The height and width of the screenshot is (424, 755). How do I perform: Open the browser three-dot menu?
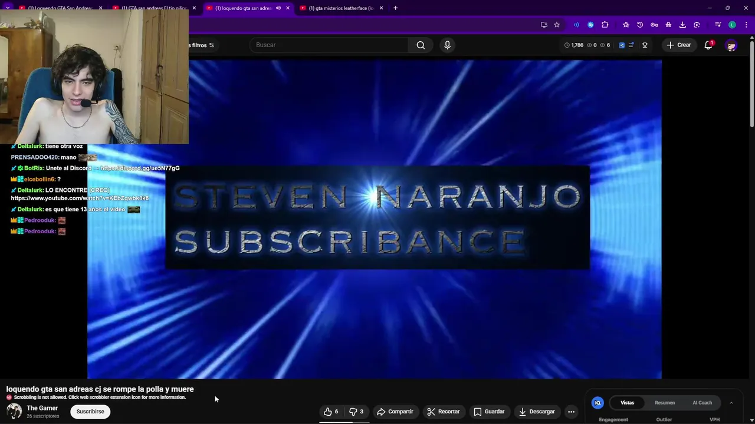click(746, 25)
